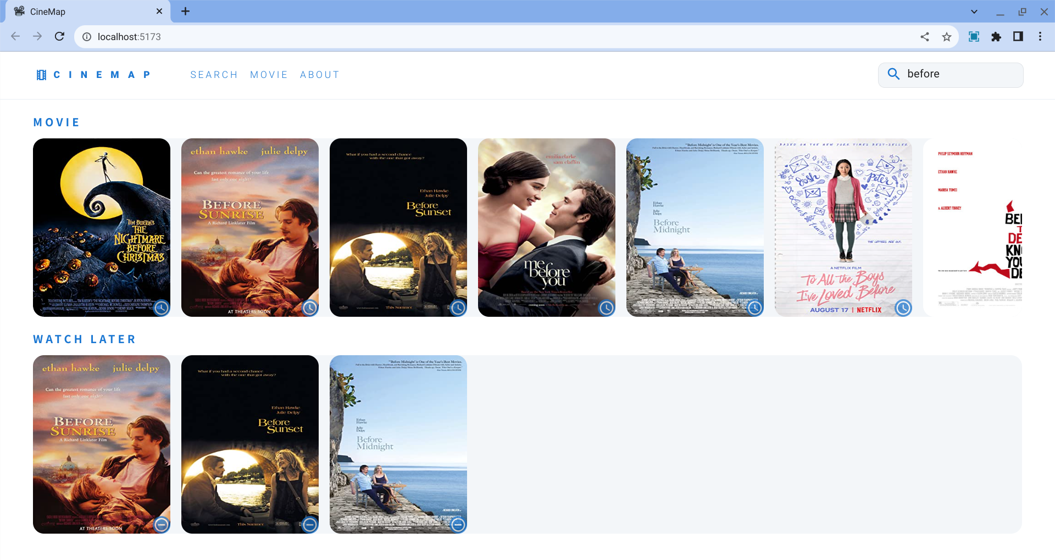Open Before Midnight poster in Movie row

coord(695,227)
